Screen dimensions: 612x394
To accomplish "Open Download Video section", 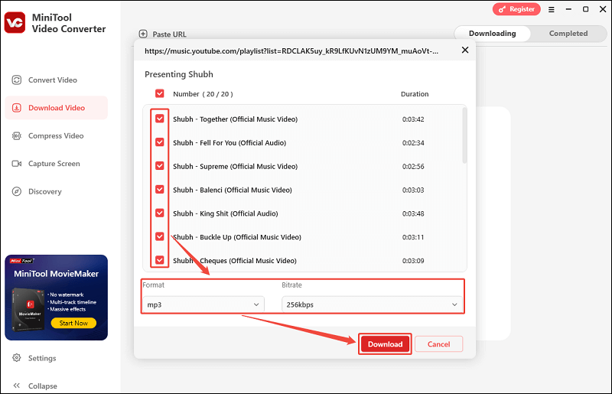I will pos(56,108).
